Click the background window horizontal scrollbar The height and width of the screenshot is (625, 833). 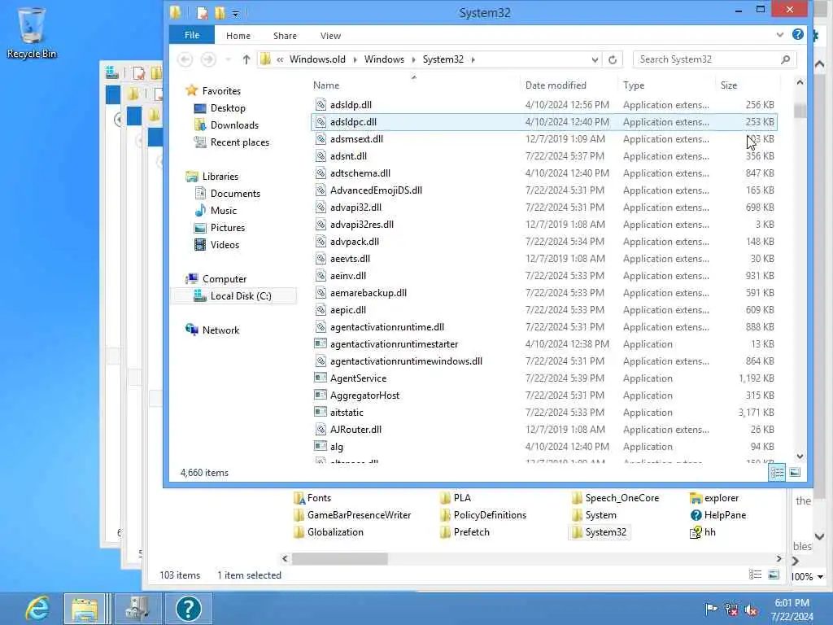coord(339,558)
